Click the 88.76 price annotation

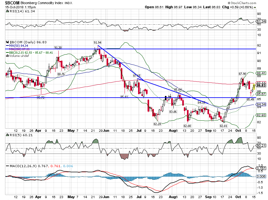coord(61,74)
